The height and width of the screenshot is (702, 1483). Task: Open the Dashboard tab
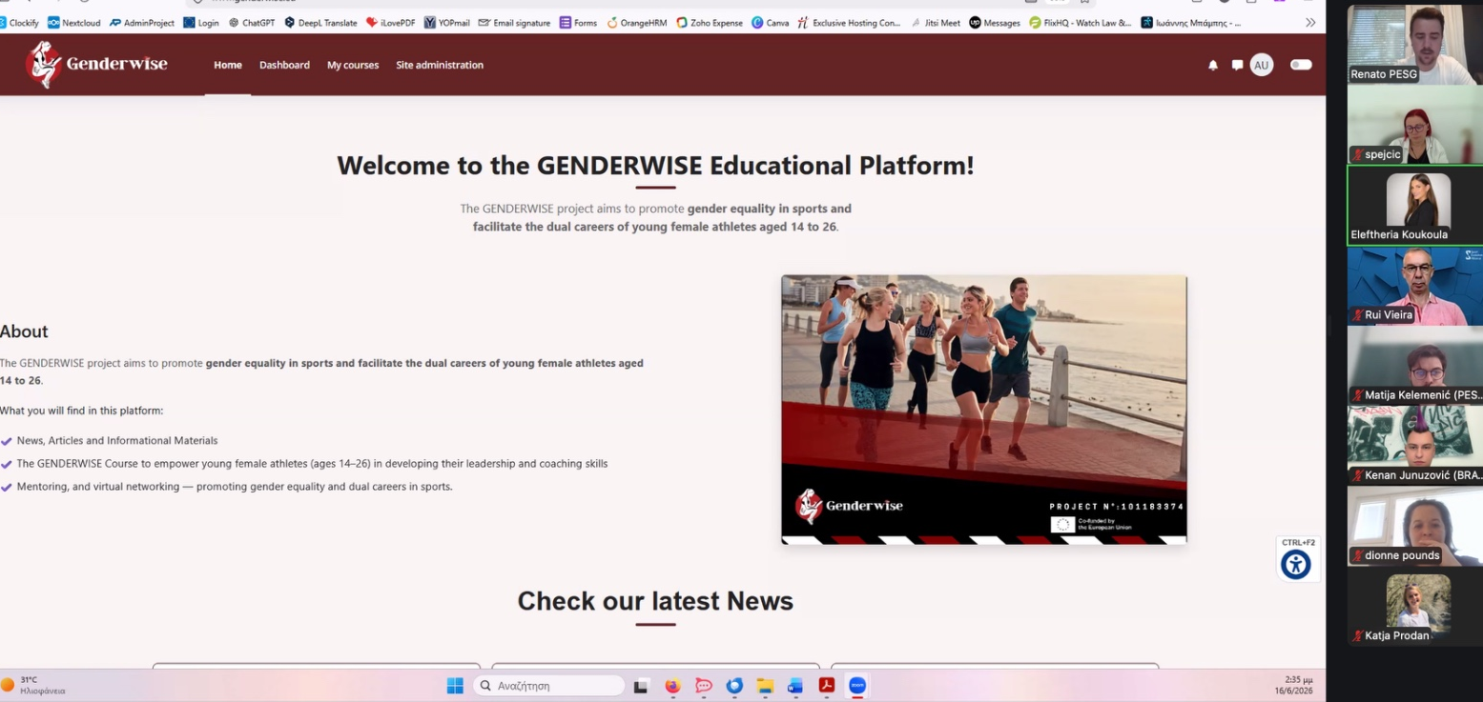pyautogui.click(x=284, y=65)
